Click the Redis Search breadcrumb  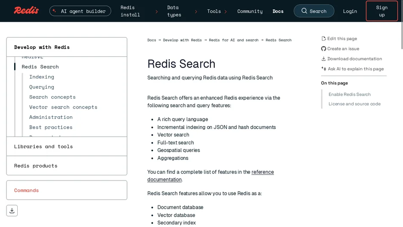point(279,40)
